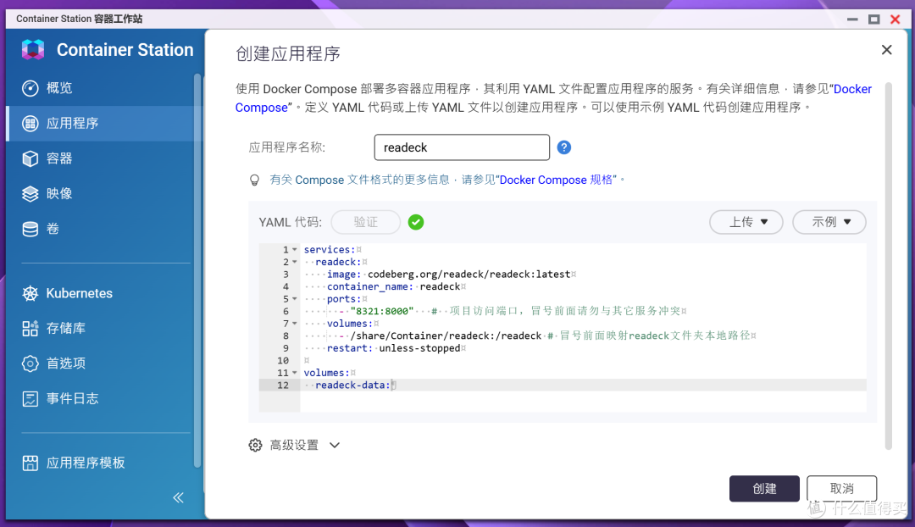The width and height of the screenshot is (915, 527).
Task: Go to 容器 in the sidebar menu
Action: [x=59, y=158]
